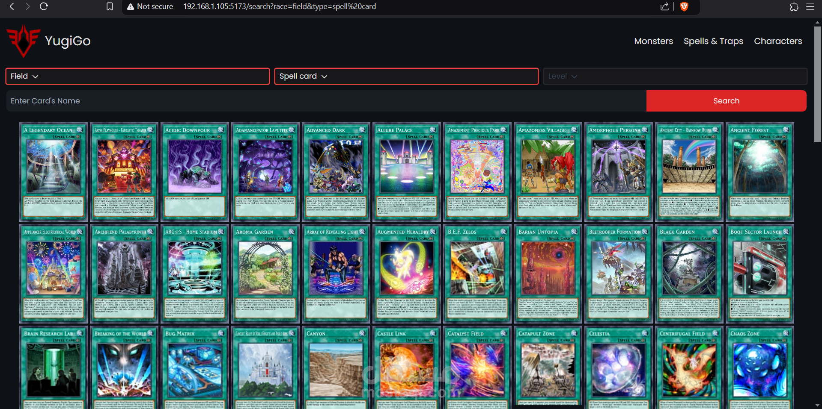The image size is (822, 409).
Task: Open the browser extensions puzzle icon
Action: (x=794, y=6)
